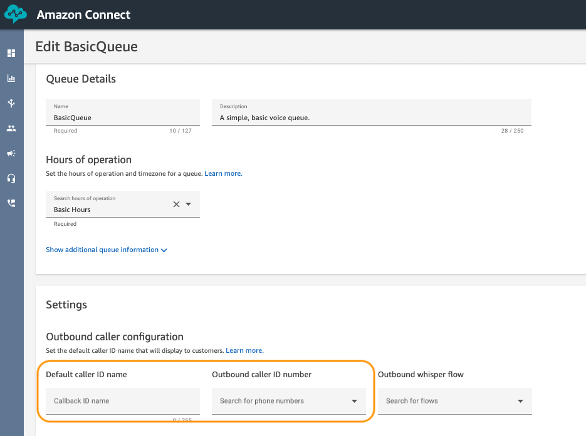Show additional queue information
Screen dimensions: 586x436
point(106,250)
